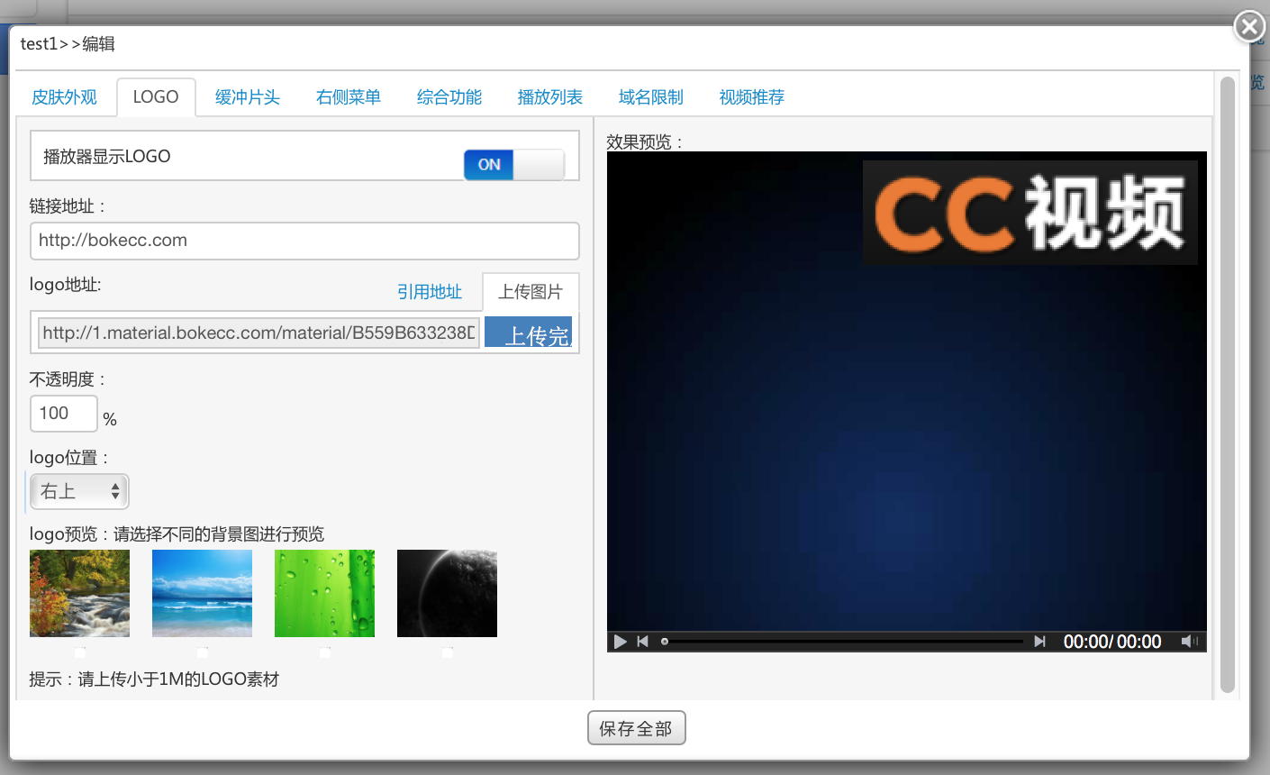Select the dark planet background thumbnail
1270x775 pixels.
[x=447, y=593]
